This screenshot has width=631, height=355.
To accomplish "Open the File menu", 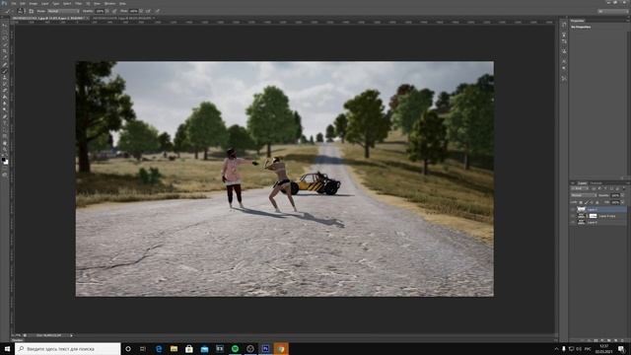I will pyautogui.click(x=13, y=4).
